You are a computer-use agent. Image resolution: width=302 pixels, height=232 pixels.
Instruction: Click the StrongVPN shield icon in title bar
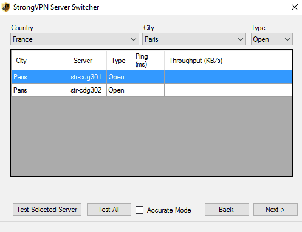5,7
